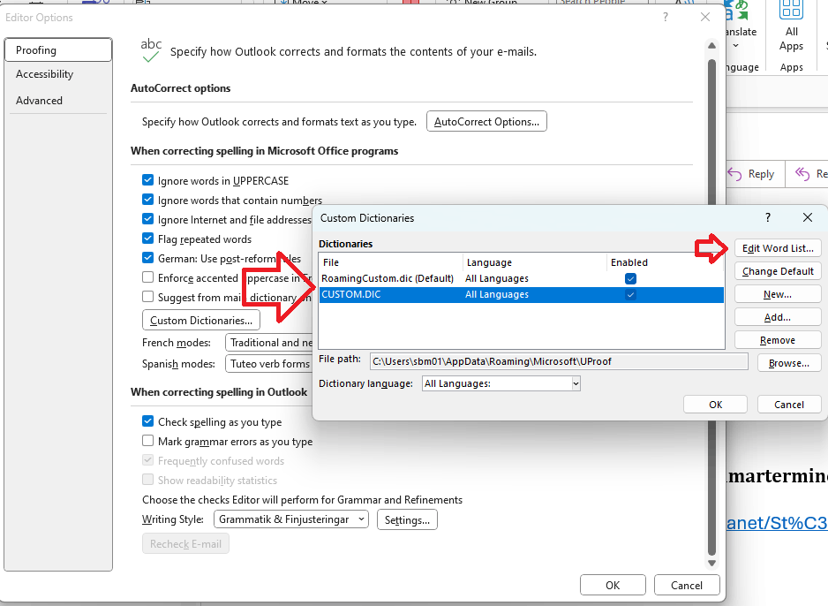Viewport: 828px width, 606px height.
Task: Enable Mark grammar errors as you type
Action: [x=148, y=441]
